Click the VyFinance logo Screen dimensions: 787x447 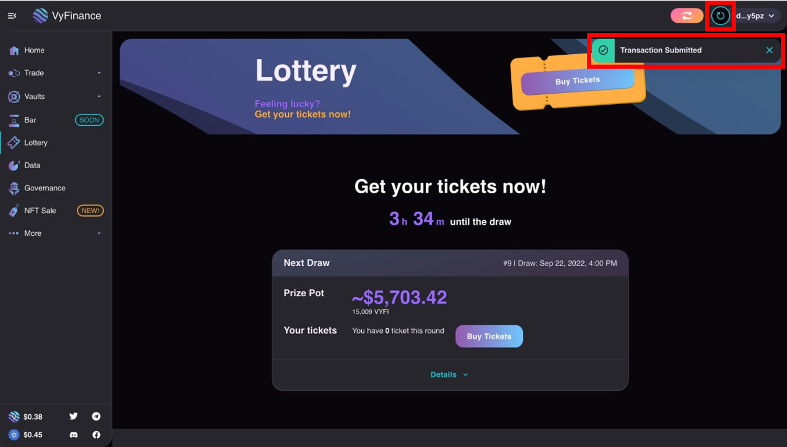67,16
